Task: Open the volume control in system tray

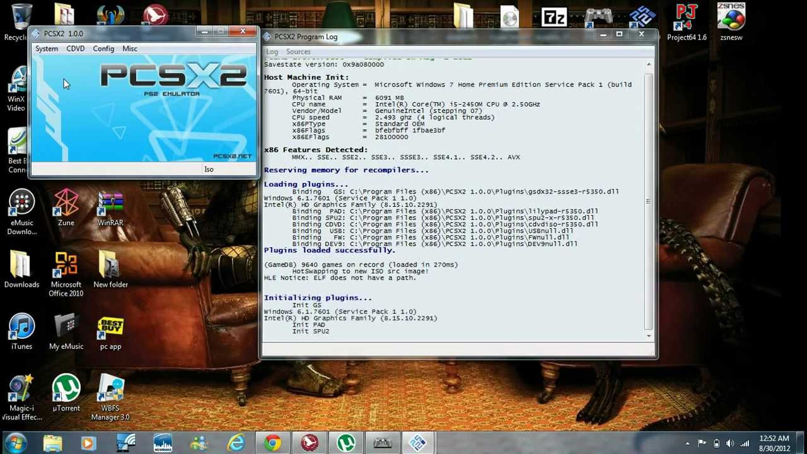Action: 730,443
